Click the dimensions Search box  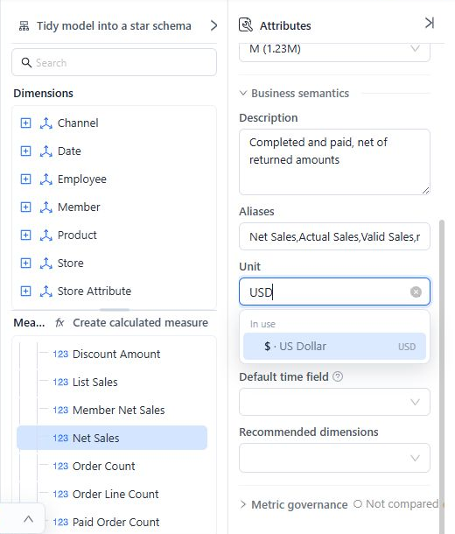[114, 63]
